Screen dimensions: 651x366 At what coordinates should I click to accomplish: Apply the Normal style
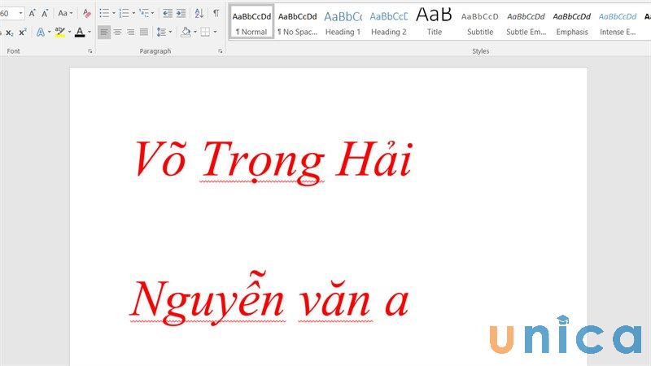251,22
